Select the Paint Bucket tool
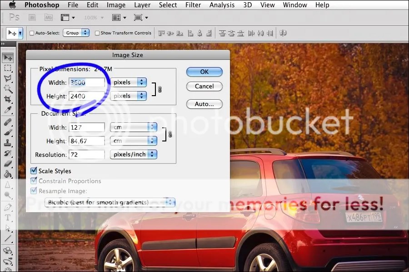This screenshot has height=272, width=409. pos(8,174)
